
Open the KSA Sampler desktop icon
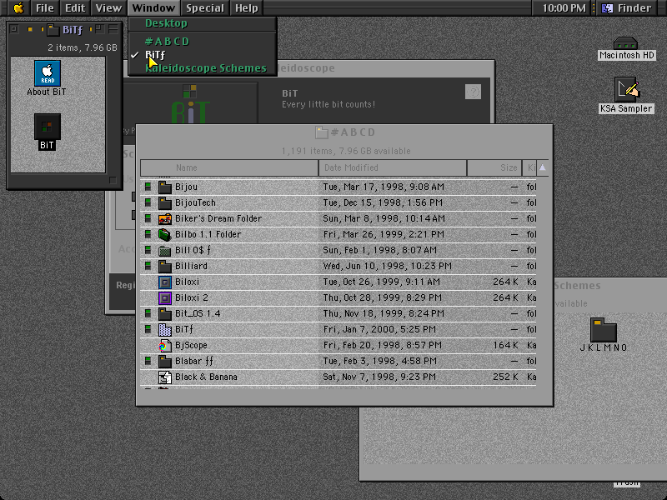tap(626, 89)
